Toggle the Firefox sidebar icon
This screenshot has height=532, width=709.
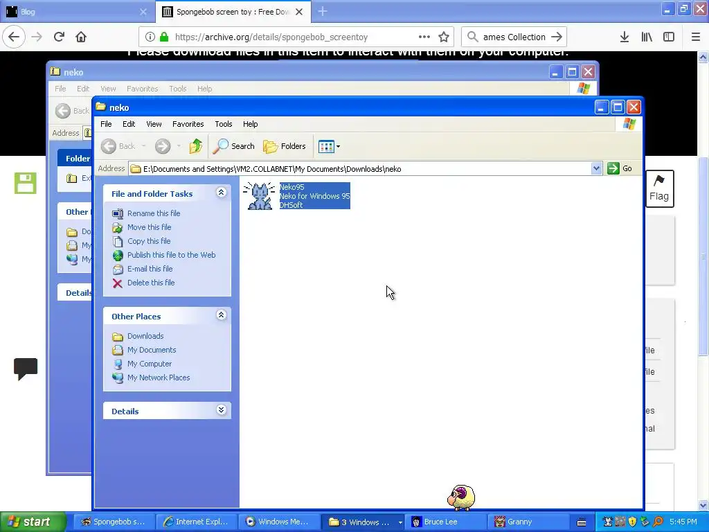(669, 37)
